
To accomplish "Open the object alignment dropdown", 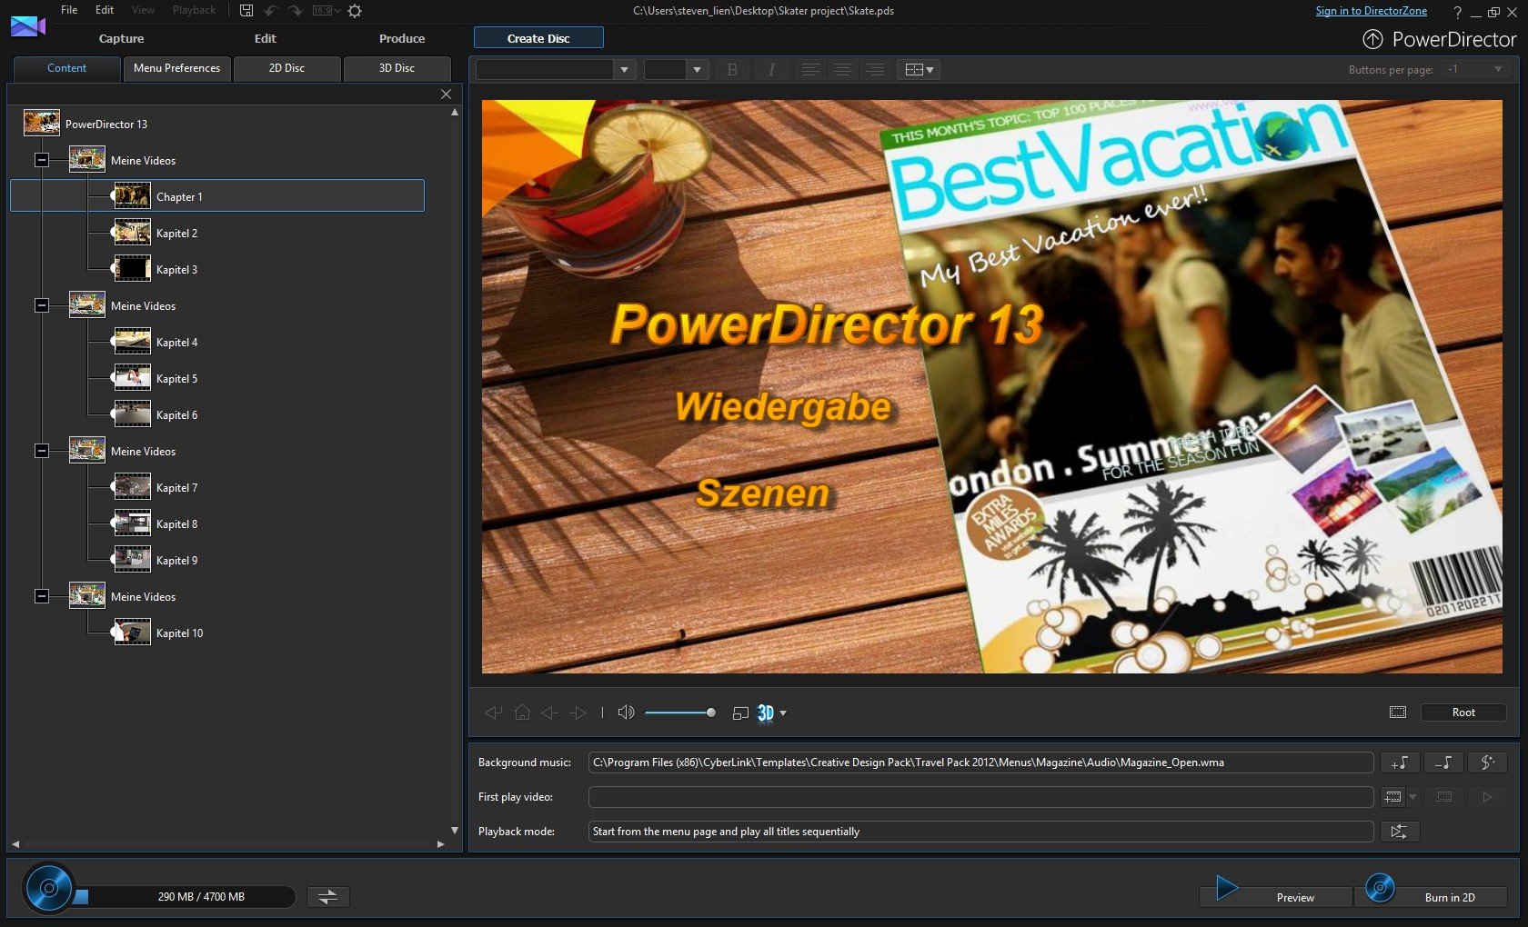I will pos(919,70).
